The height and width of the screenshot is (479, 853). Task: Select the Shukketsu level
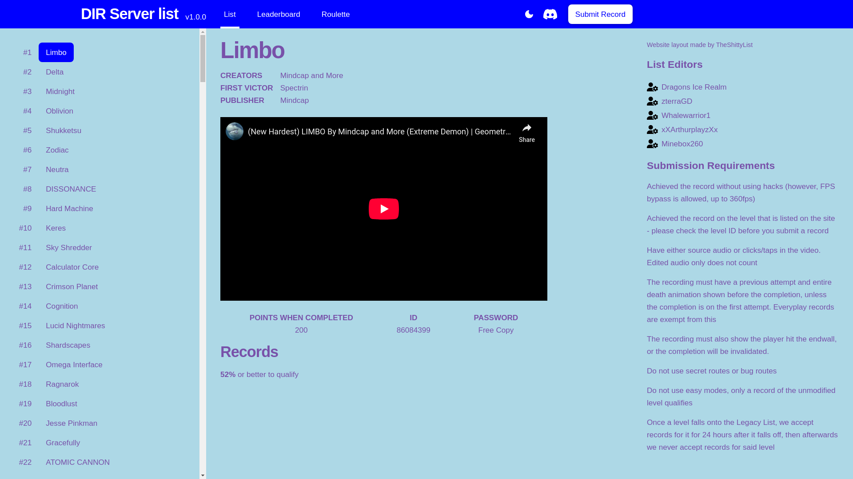pos(64,130)
